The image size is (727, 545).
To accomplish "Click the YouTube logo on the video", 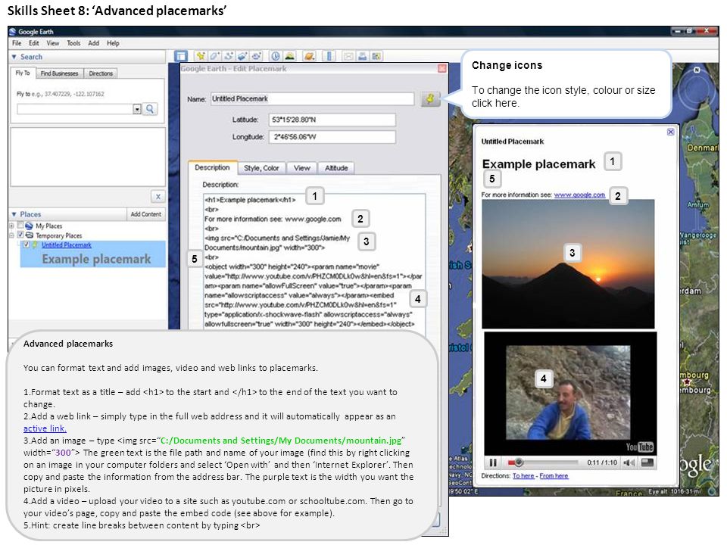I will (x=639, y=447).
